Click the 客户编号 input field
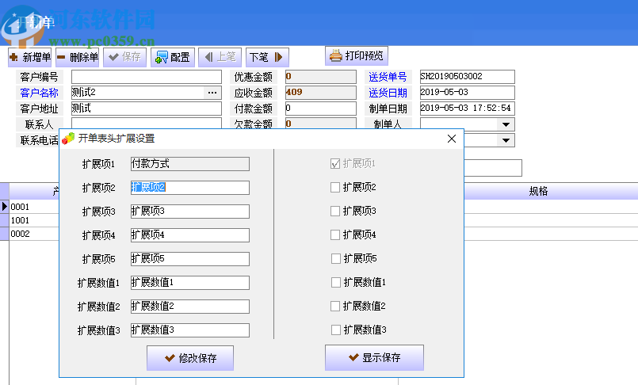The width and height of the screenshot is (638, 385). point(147,77)
